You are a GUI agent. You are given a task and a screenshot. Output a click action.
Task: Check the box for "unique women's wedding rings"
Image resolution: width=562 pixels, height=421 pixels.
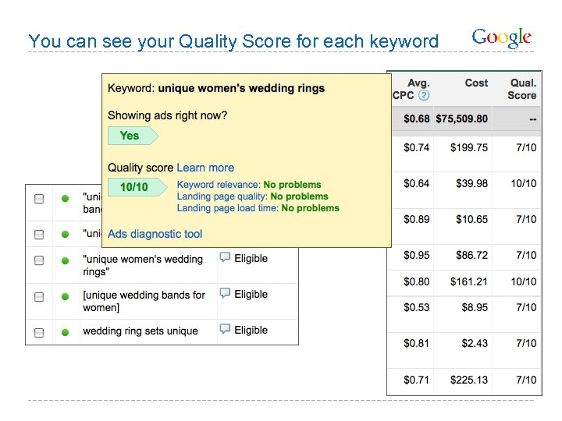39,261
